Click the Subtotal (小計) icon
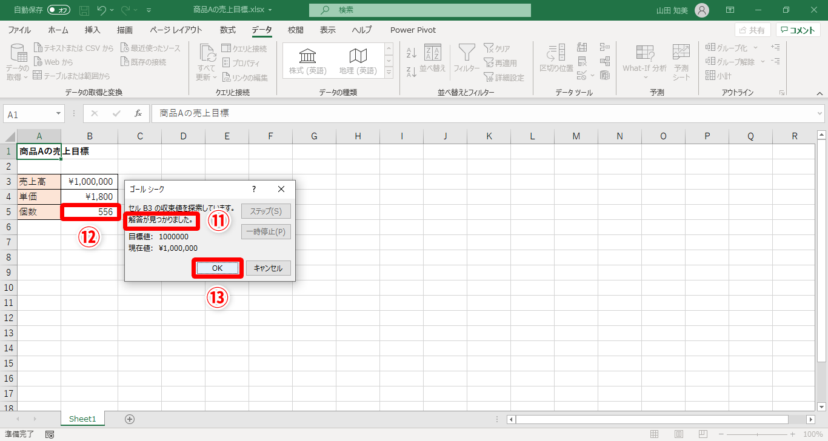 [x=710, y=76]
